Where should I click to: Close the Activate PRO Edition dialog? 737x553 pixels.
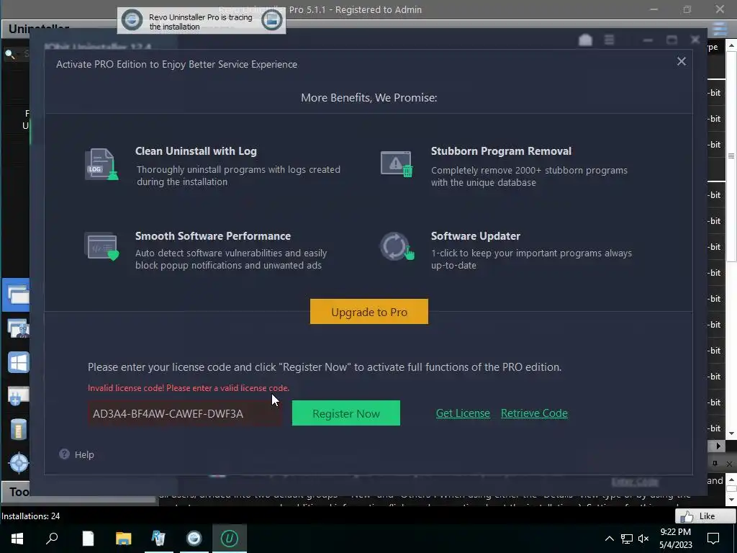(x=681, y=61)
